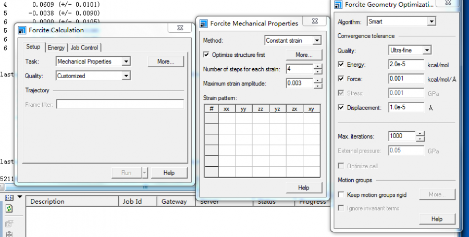
Task: Click the Progress column header
Action: [x=313, y=202]
